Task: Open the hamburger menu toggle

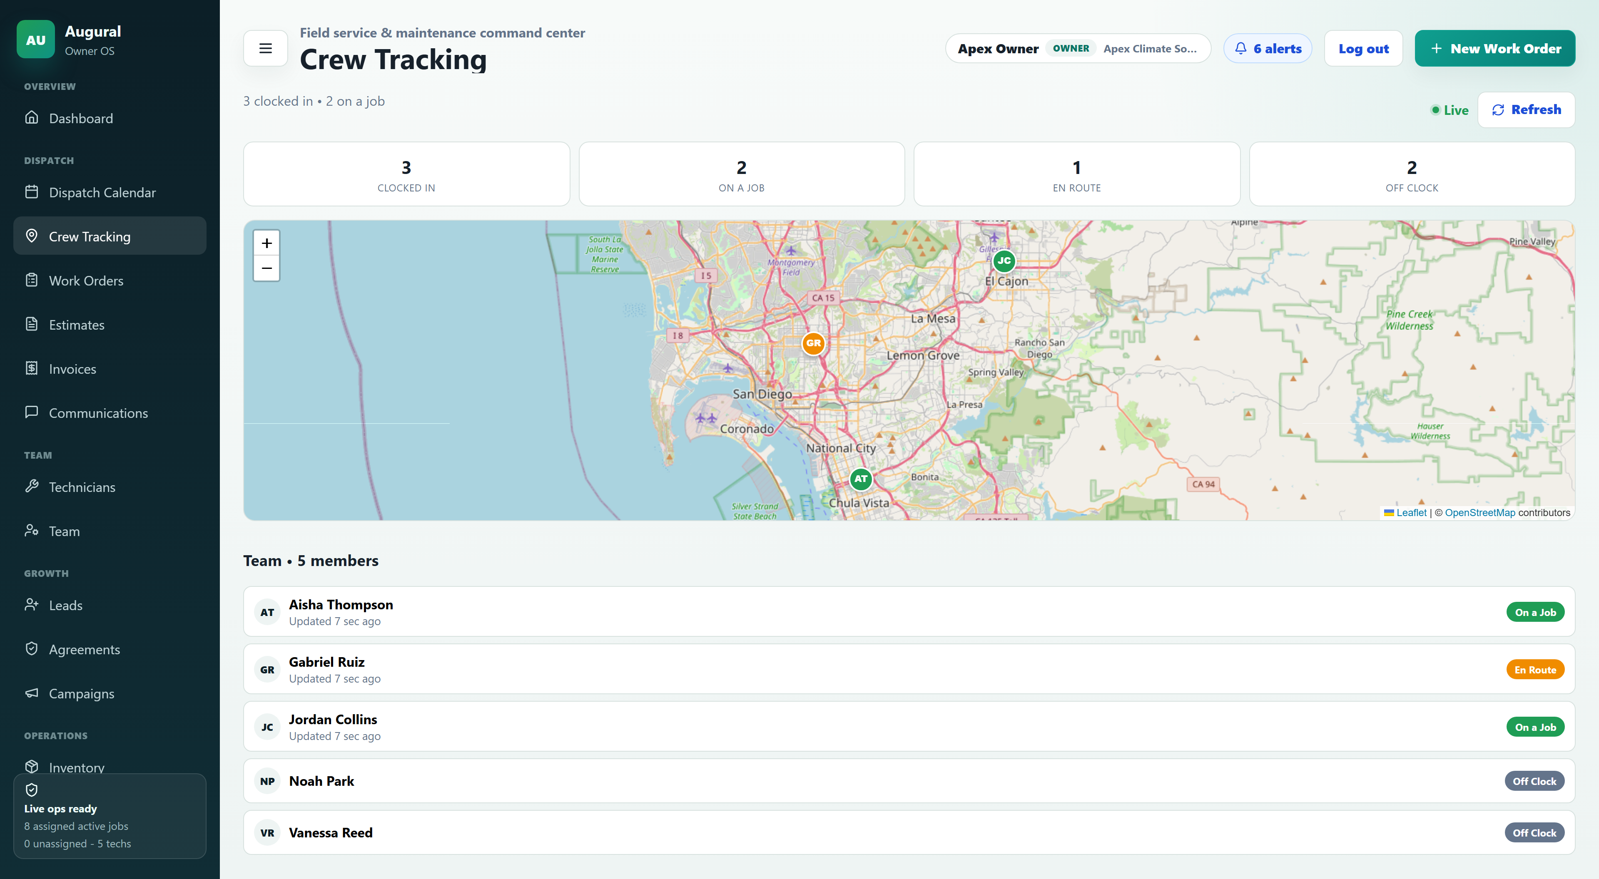Action: click(265, 48)
